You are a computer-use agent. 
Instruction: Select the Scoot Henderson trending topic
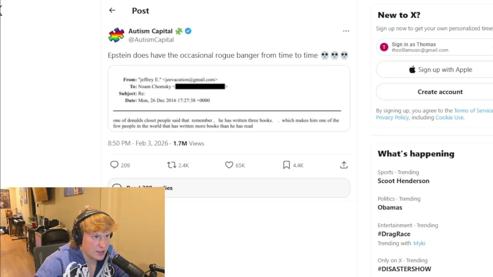click(x=403, y=181)
